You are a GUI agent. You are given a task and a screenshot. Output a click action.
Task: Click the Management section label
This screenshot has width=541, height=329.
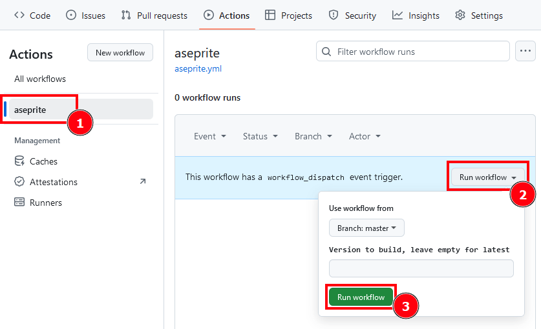click(x=37, y=141)
